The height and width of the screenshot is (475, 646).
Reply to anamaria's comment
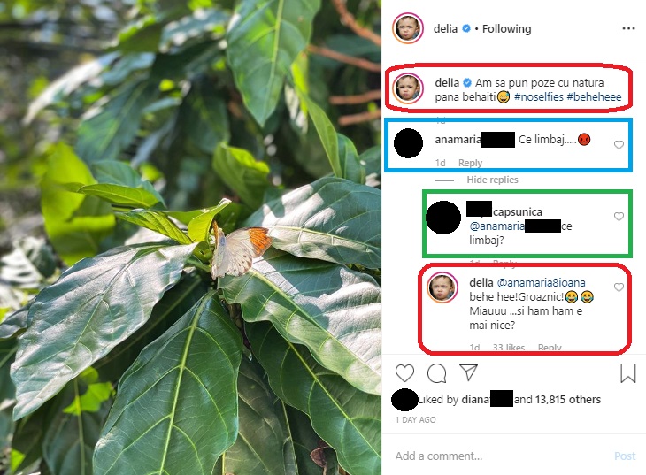pos(470,163)
